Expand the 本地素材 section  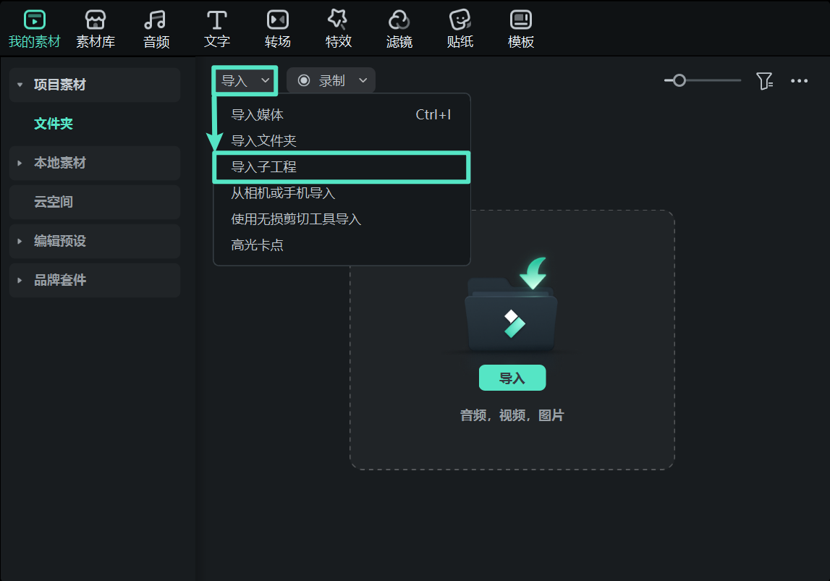(x=20, y=163)
